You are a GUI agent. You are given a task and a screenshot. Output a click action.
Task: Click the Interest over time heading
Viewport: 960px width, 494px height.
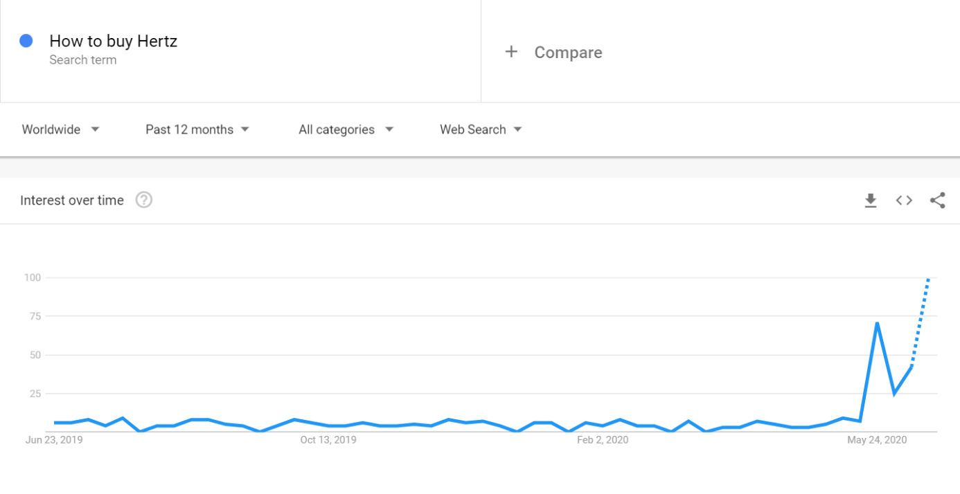[x=72, y=201]
